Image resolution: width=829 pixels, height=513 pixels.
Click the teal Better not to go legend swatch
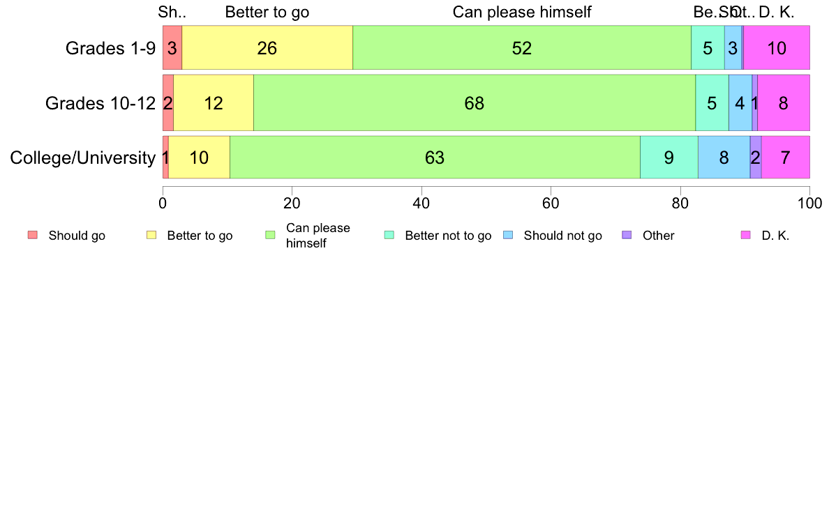[x=389, y=235]
